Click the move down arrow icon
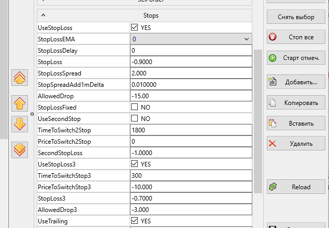Viewport: 329px width, 228px height. coord(20,124)
